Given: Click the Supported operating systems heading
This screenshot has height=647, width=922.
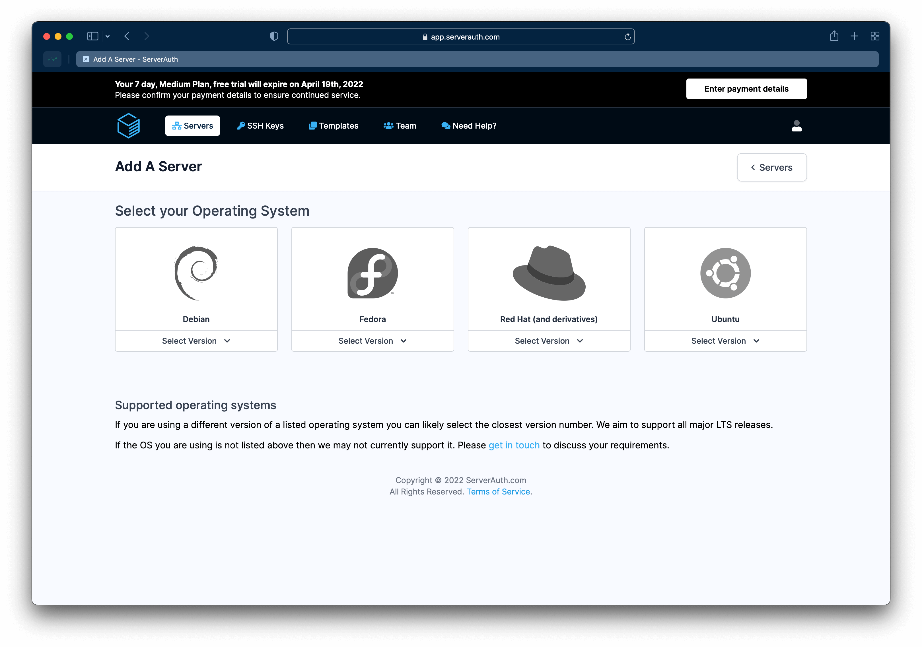Looking at the screenshot, I should point(195,405).
